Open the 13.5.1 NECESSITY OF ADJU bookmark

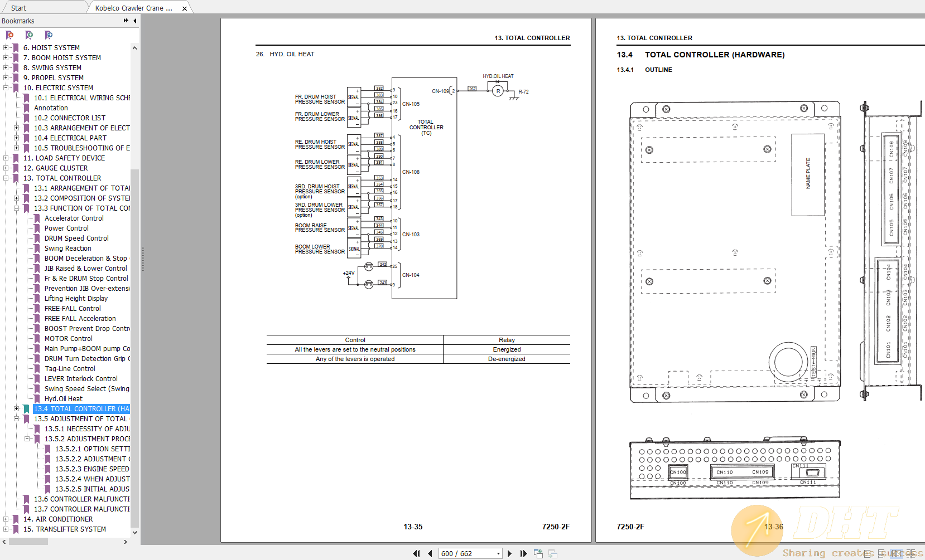[87, 429]
